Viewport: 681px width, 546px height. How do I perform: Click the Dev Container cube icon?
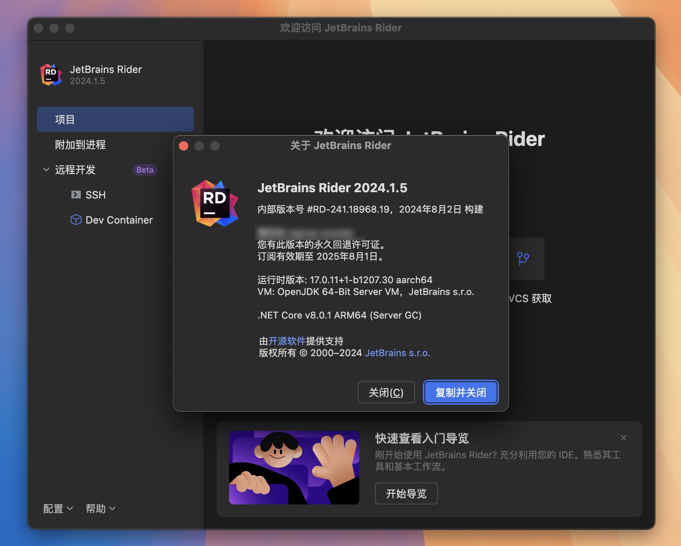[x=76, y=220]
